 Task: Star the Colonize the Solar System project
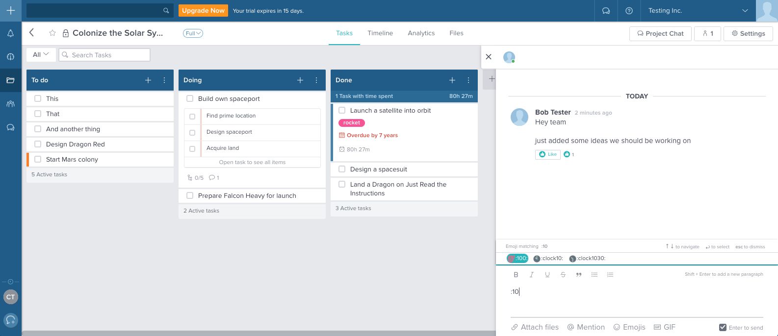[x=52, y=33]
